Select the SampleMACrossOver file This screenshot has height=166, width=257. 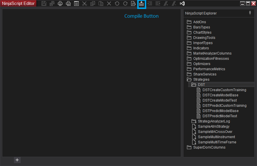212,132
